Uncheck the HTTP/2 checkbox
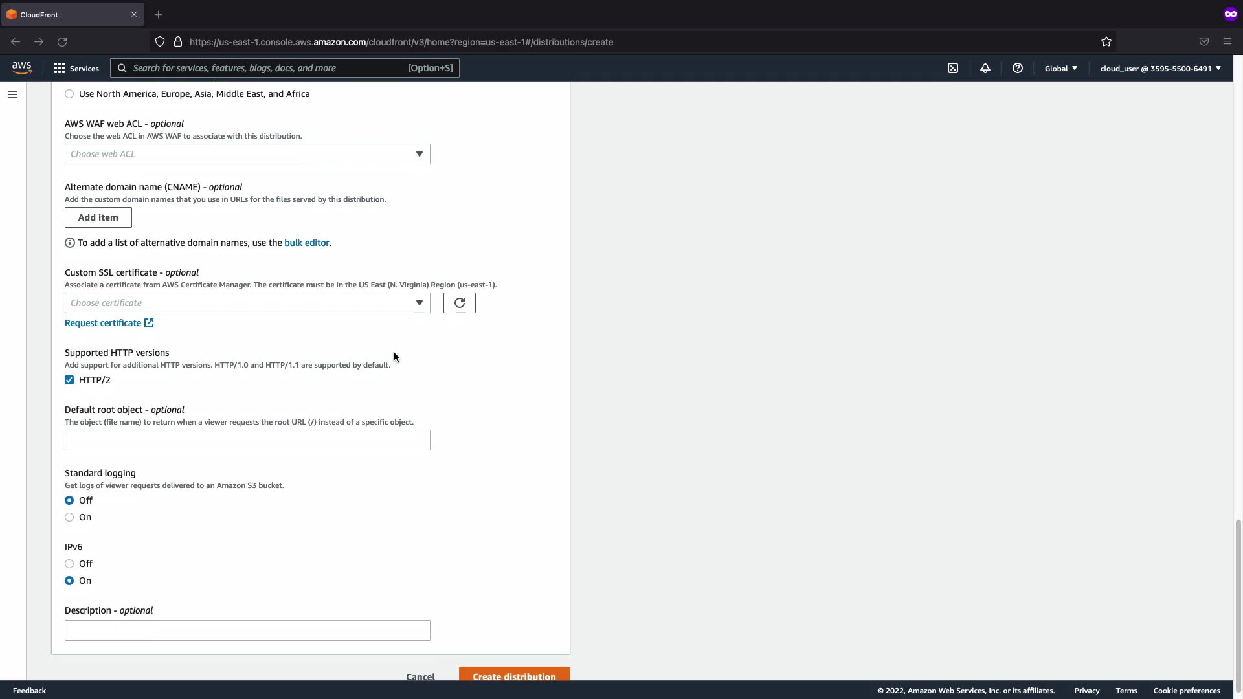This screenshot has height=699, width=1243. coord(69,380)
